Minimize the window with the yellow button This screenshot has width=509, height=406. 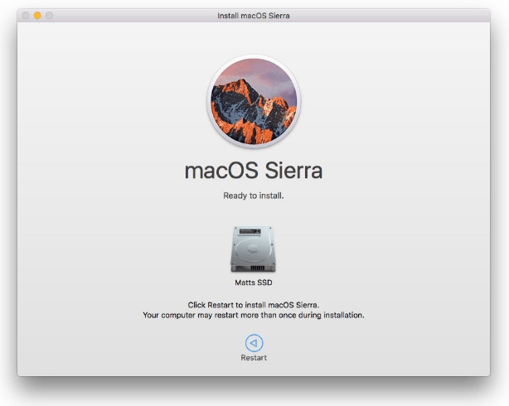click(37, 15)
